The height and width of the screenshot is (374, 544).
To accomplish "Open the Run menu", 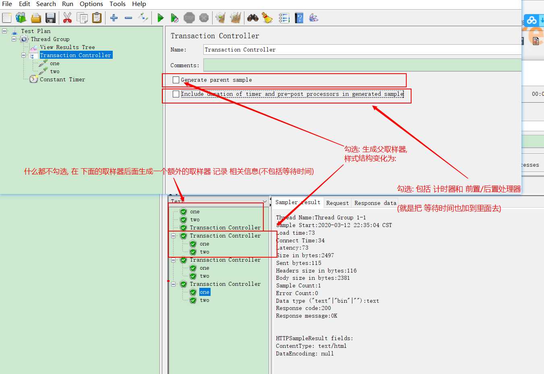I will click(x=68, y=4).
